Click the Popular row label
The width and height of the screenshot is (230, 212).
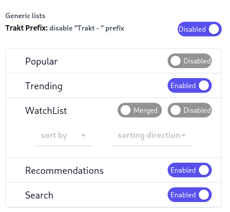pos(41,62)
